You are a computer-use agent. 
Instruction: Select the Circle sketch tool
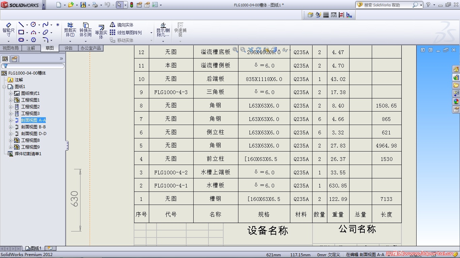click(33, 25)
